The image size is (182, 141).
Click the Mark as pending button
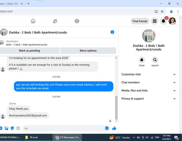point(29,51)
